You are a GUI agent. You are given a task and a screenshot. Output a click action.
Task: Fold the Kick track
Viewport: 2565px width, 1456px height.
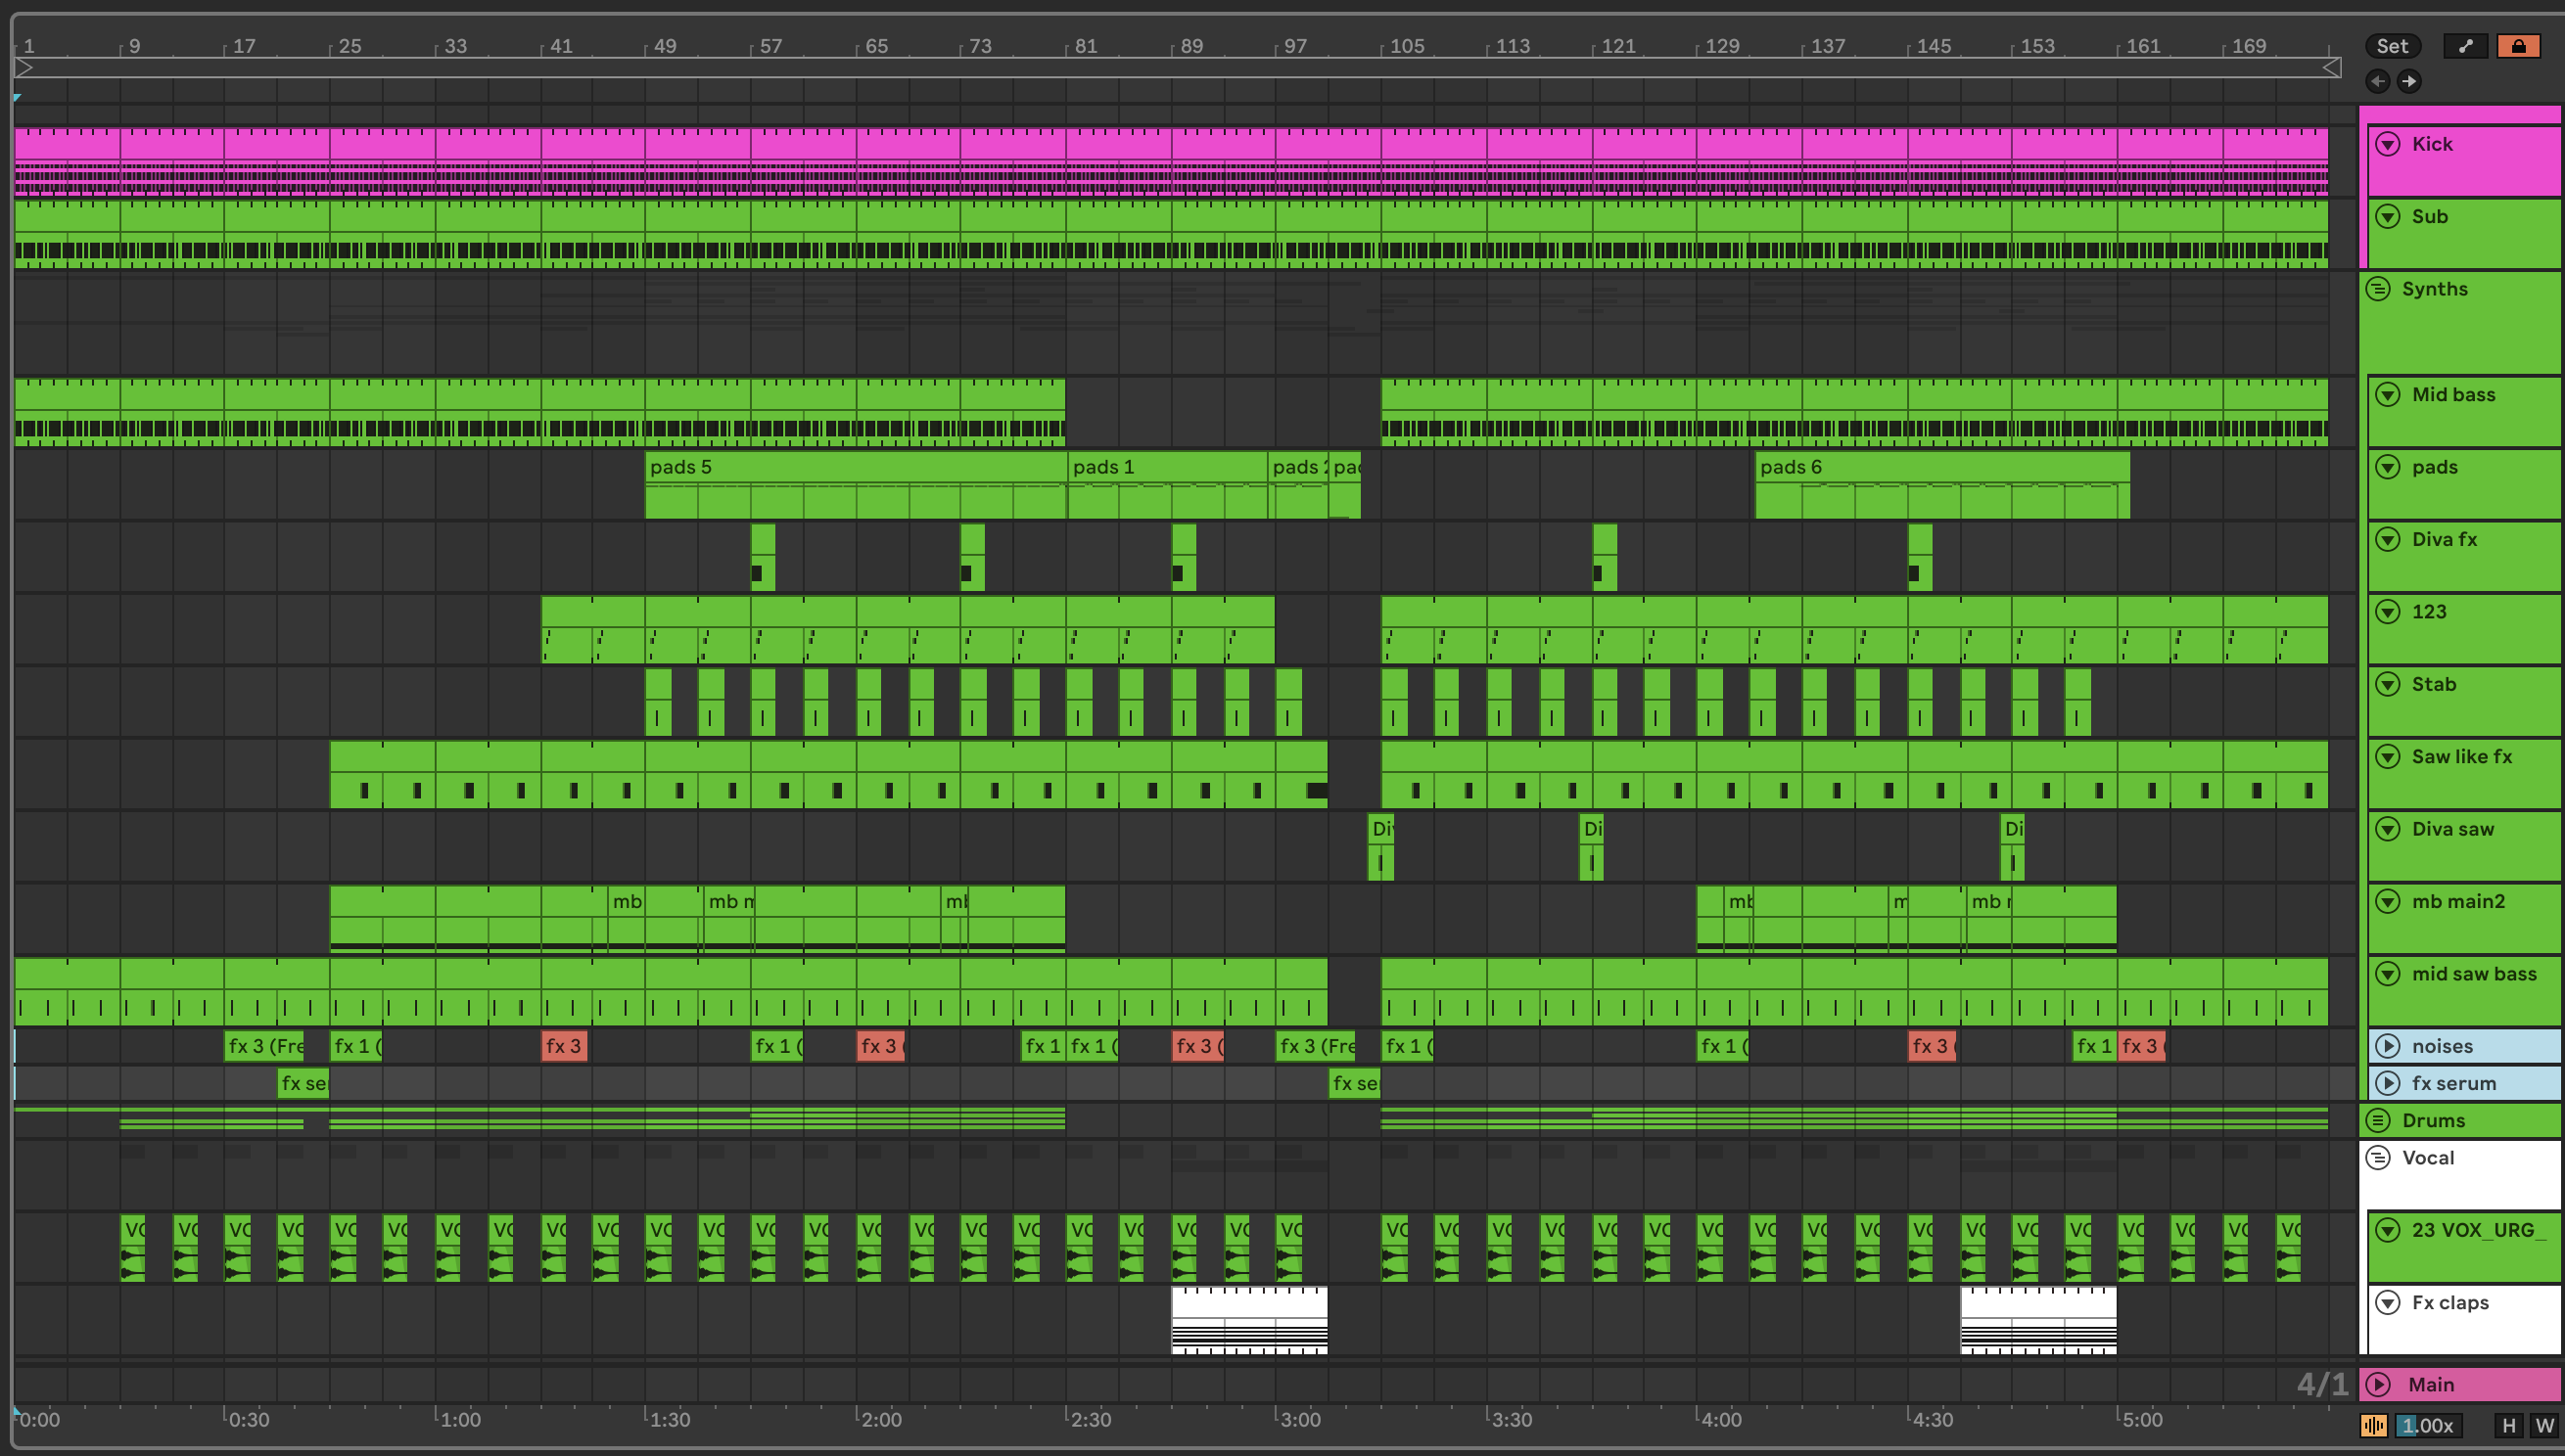[x=2388, y=144]
